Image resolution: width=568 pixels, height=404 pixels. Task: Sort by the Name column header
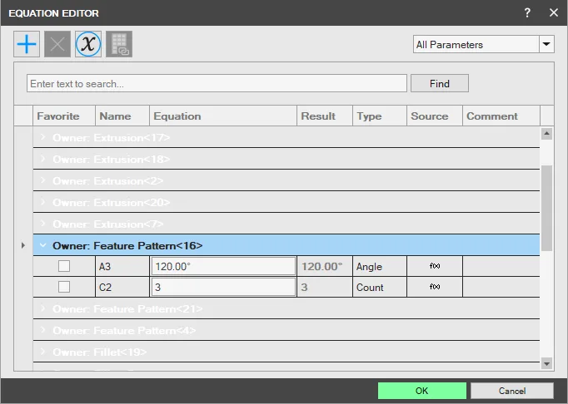[122, 116]
